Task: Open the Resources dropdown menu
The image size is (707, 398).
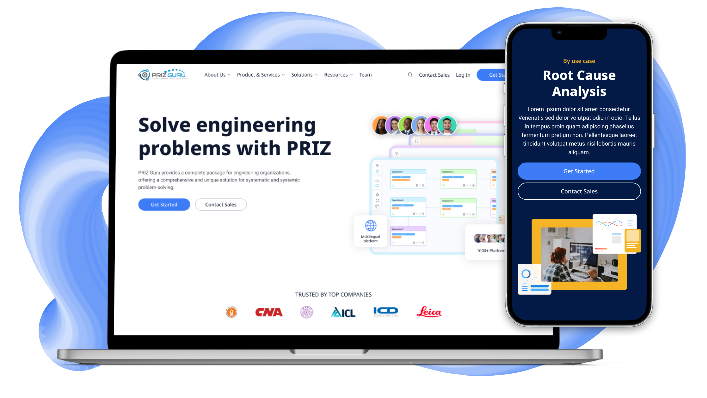Action: click(338, 75)
